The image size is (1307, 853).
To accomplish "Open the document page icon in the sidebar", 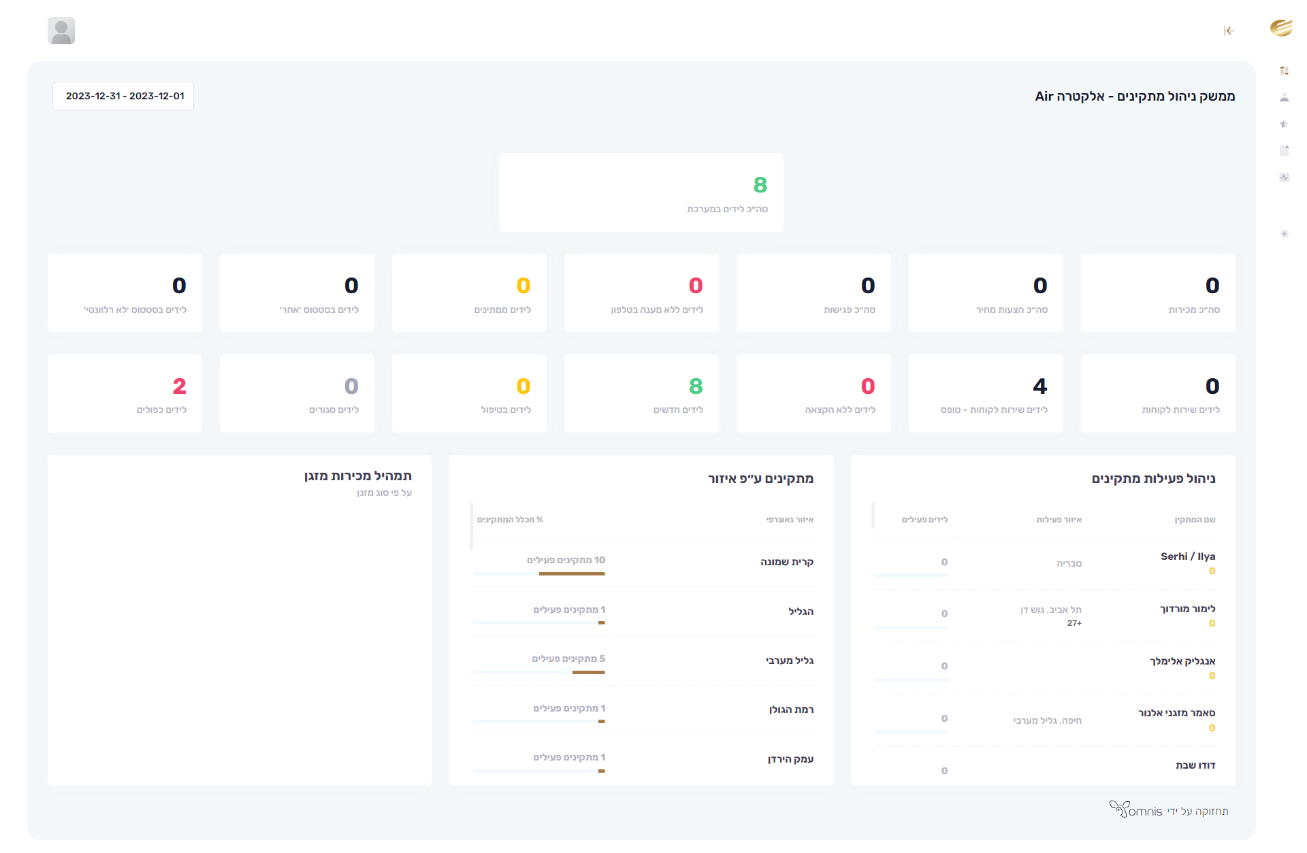I will click(x=1284, y=150).
